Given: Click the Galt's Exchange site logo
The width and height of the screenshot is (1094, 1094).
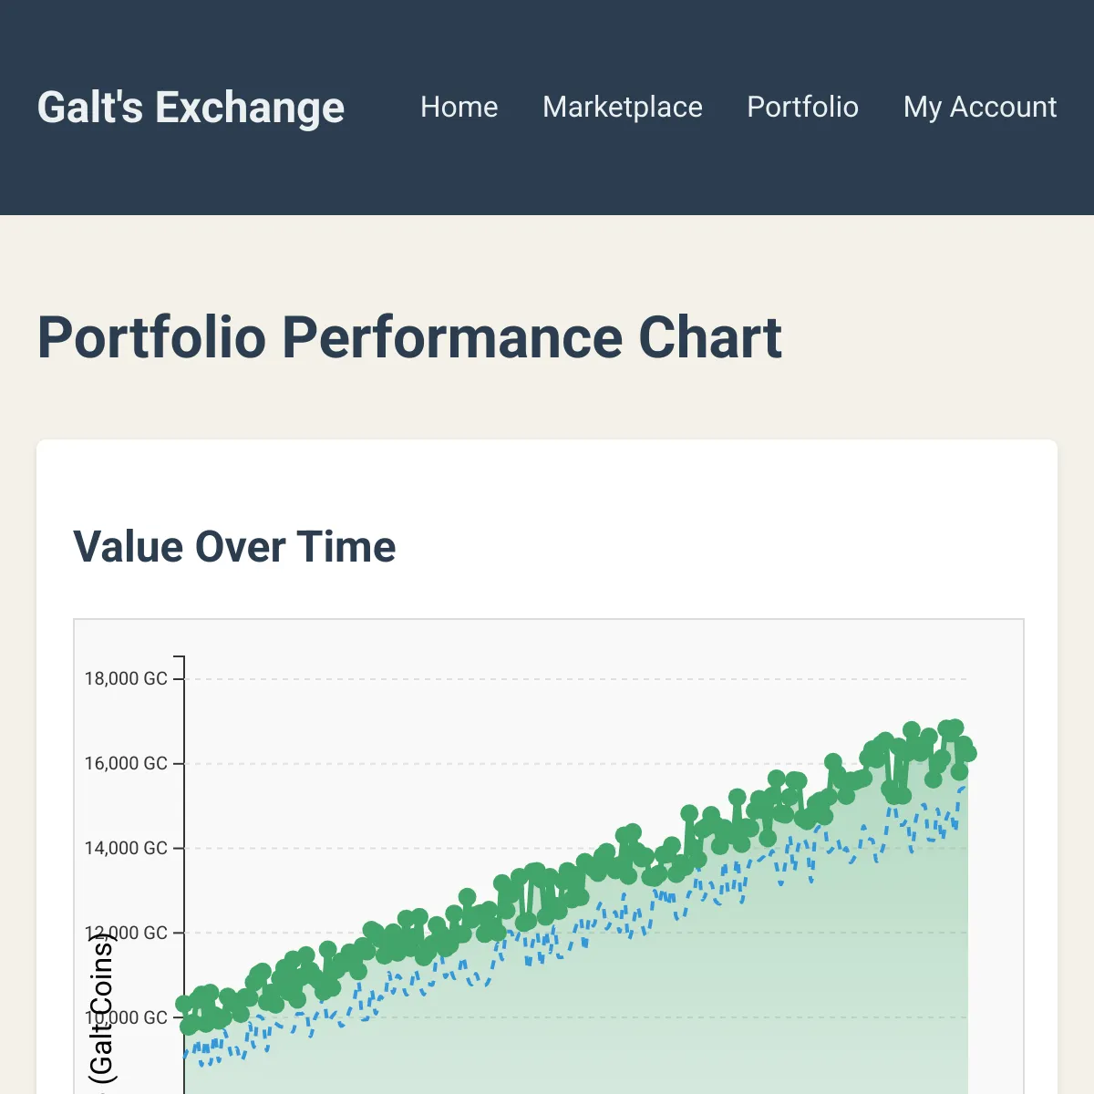Looking at the screenshot, I should pos(190,108).
